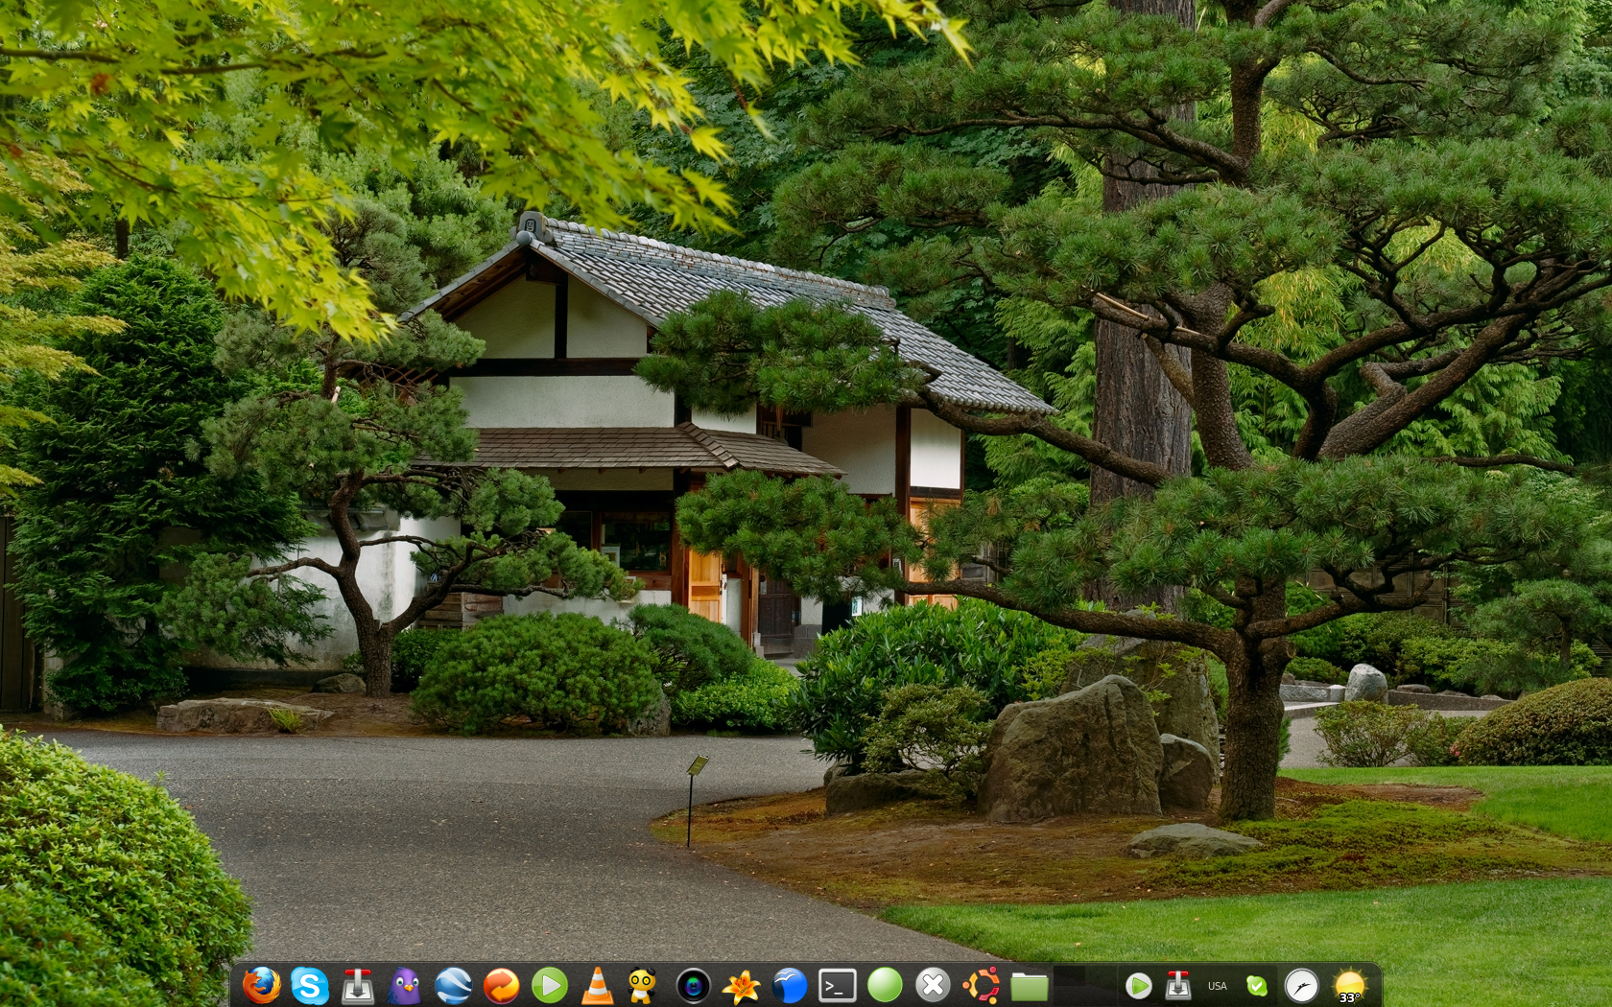1612x1007 pixels.
Task: Open the Terminal from the dock
Action: click(837, 985)
